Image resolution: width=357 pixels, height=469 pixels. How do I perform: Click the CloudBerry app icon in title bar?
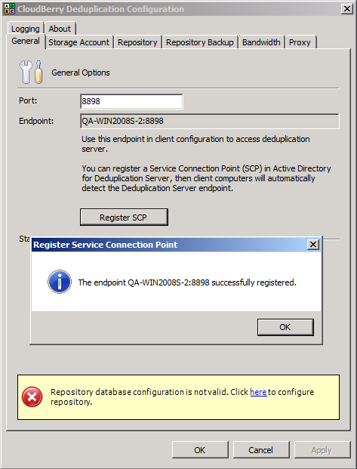point(9,8)
